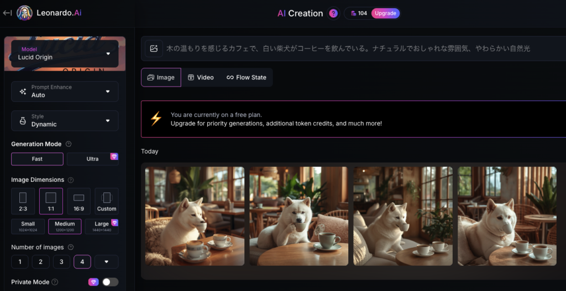Click the Private Mode info icon
The width and height of the screenshot is (566, 291).
pyautogui.click(x=55, y=282)
